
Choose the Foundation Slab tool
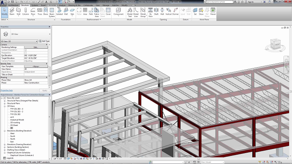pyautogui.click(x=72, y=12)
